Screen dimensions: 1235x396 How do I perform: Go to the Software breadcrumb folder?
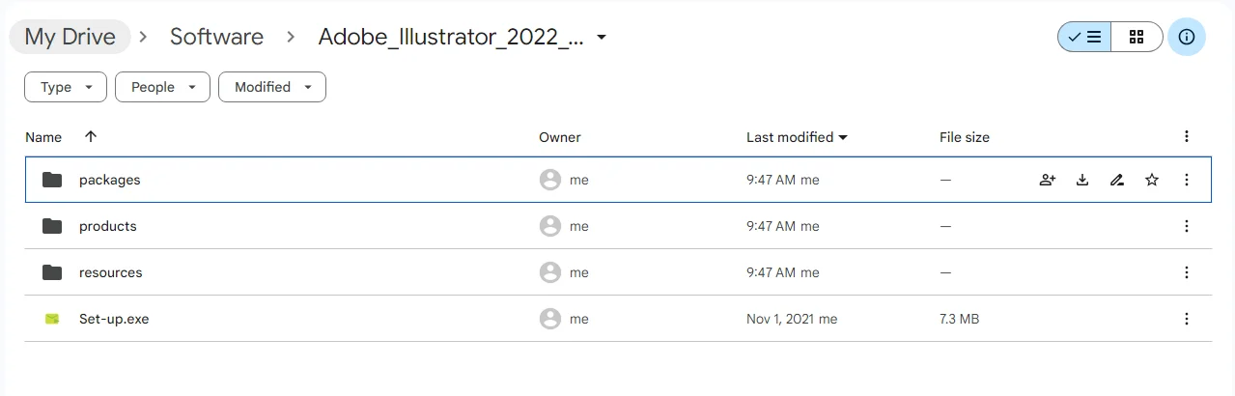(216, 37)
